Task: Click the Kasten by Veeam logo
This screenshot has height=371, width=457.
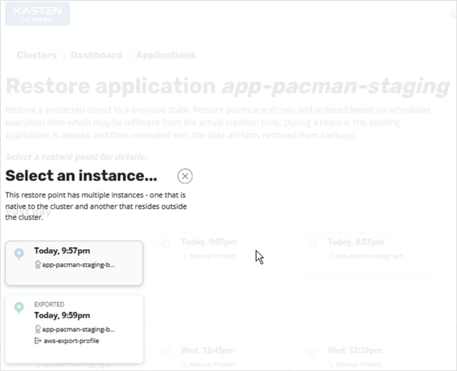Action: coord(37,14)
